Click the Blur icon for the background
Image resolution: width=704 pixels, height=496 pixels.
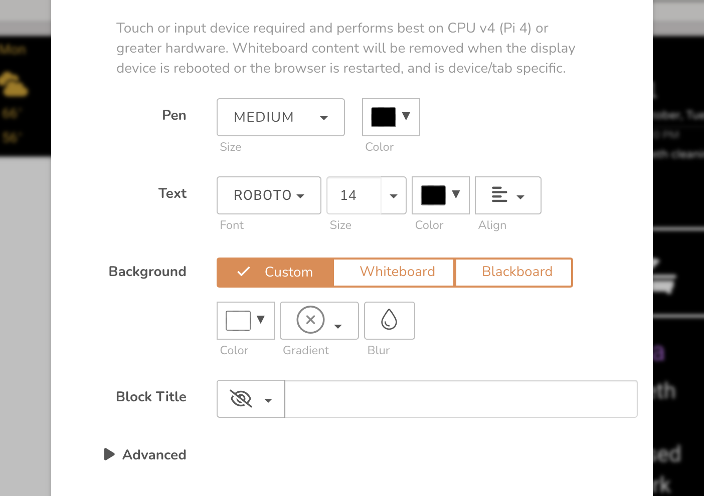tap(389, 320)
